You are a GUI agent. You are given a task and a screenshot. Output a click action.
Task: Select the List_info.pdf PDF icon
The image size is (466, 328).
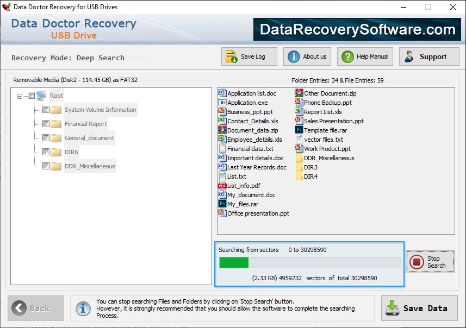coord(221,186)
